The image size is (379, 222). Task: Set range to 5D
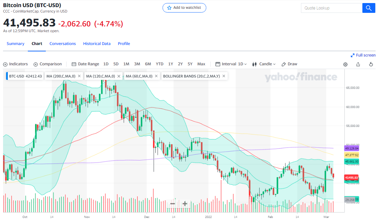116,64
